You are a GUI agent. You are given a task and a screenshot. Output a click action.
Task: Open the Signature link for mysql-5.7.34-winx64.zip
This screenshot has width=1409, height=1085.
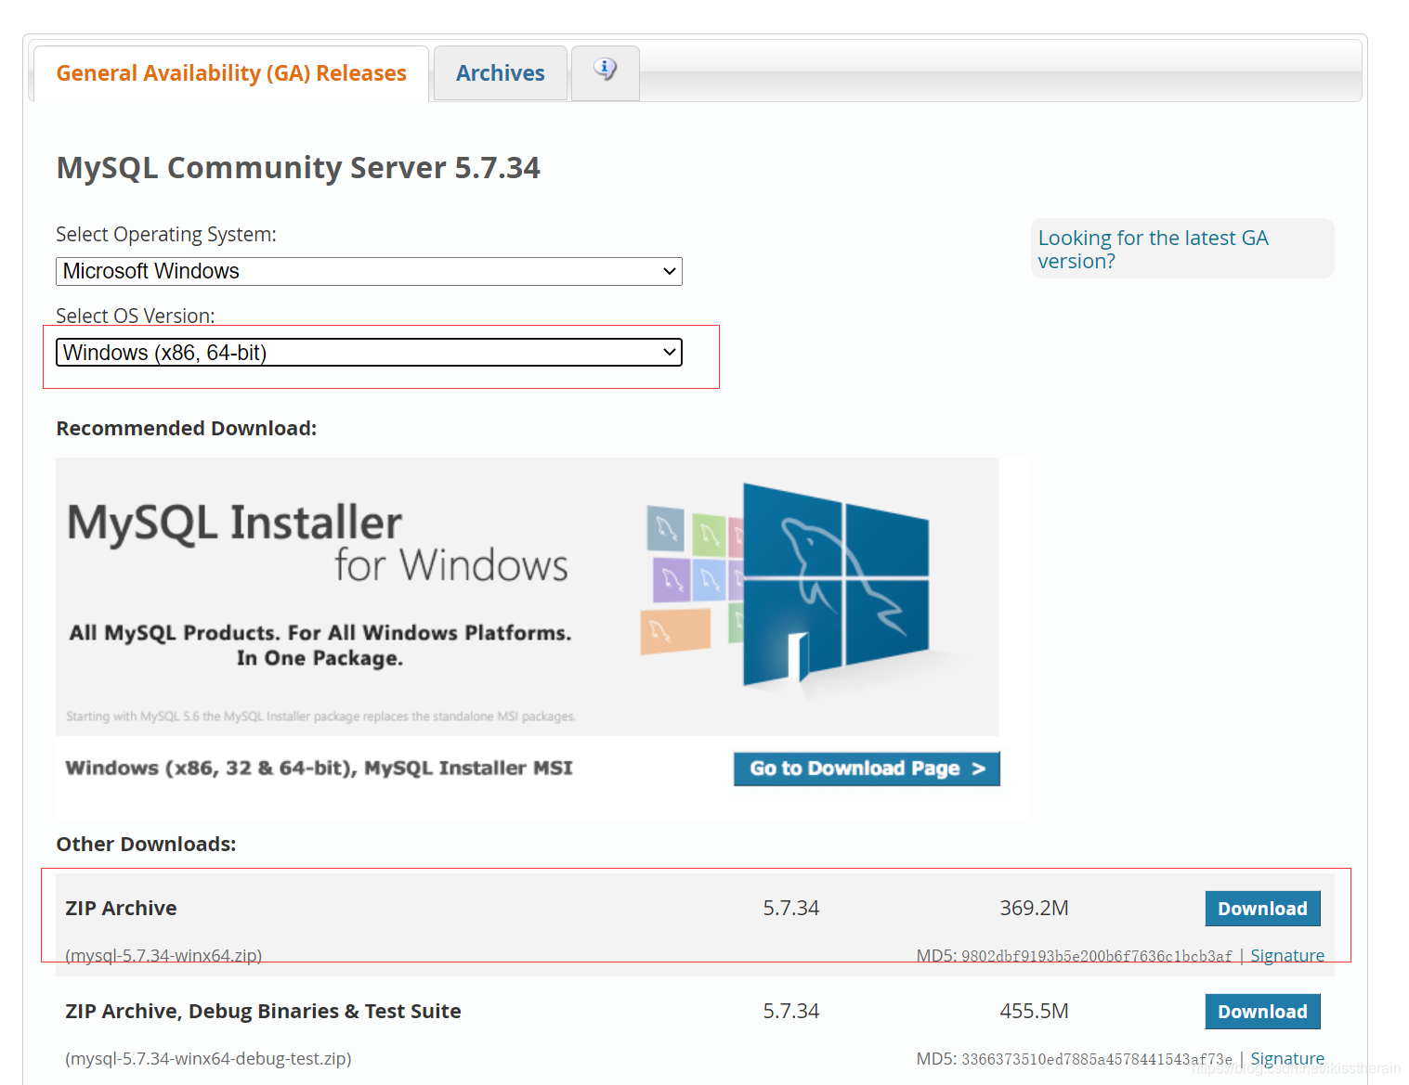coord(1287,955)
